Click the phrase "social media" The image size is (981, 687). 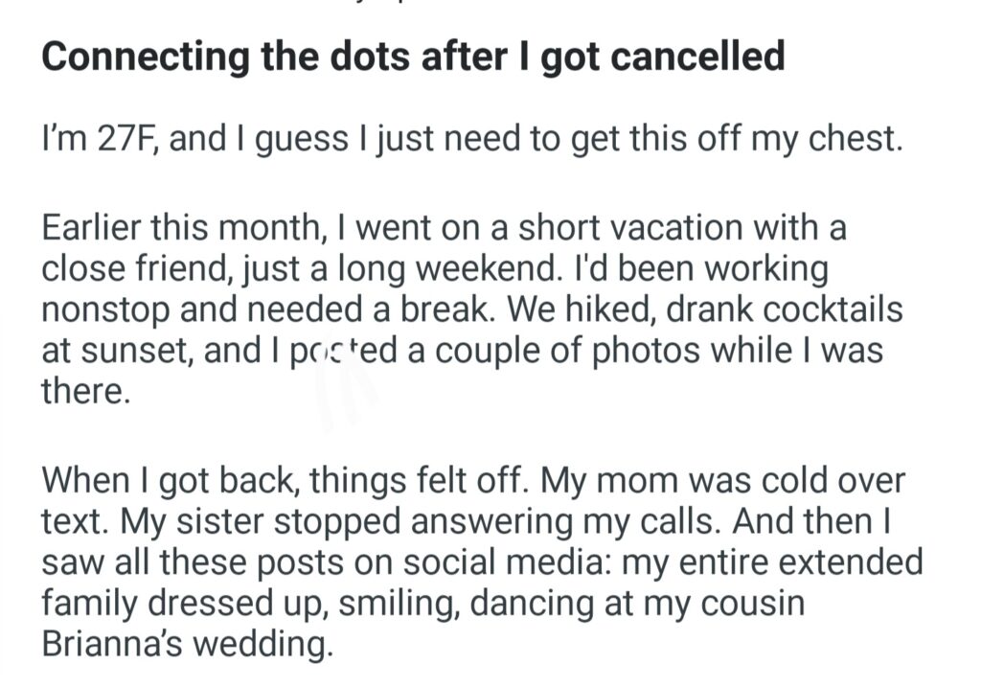click(519, 561)
